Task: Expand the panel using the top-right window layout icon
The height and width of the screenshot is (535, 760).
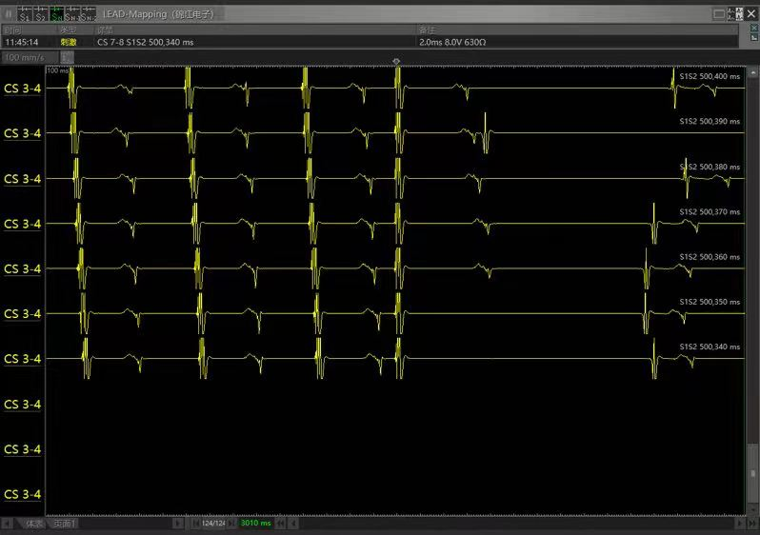Action: click(x=719, y=13)
